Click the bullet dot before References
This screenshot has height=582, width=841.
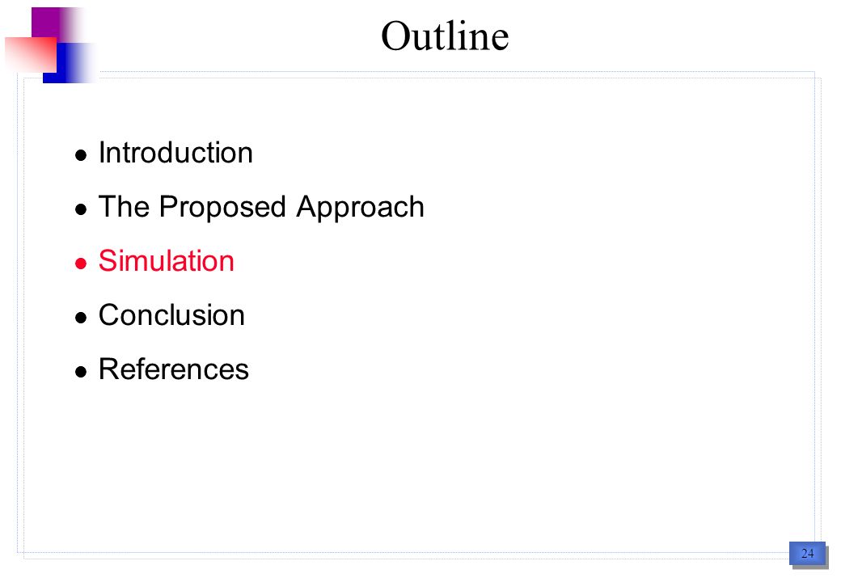[x=81, y=371]
